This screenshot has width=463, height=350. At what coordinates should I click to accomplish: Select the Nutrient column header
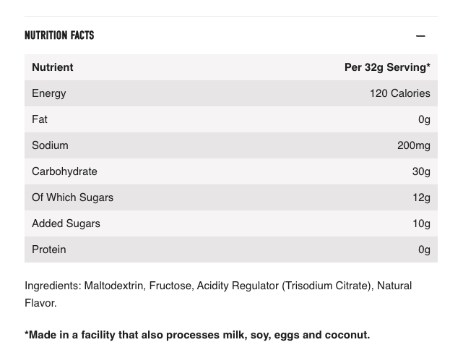click(x=53, y=67)
